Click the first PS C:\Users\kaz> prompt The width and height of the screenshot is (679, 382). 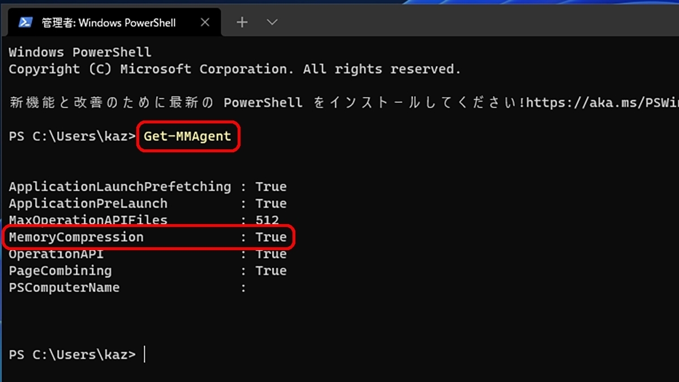(x=72, y=136)
